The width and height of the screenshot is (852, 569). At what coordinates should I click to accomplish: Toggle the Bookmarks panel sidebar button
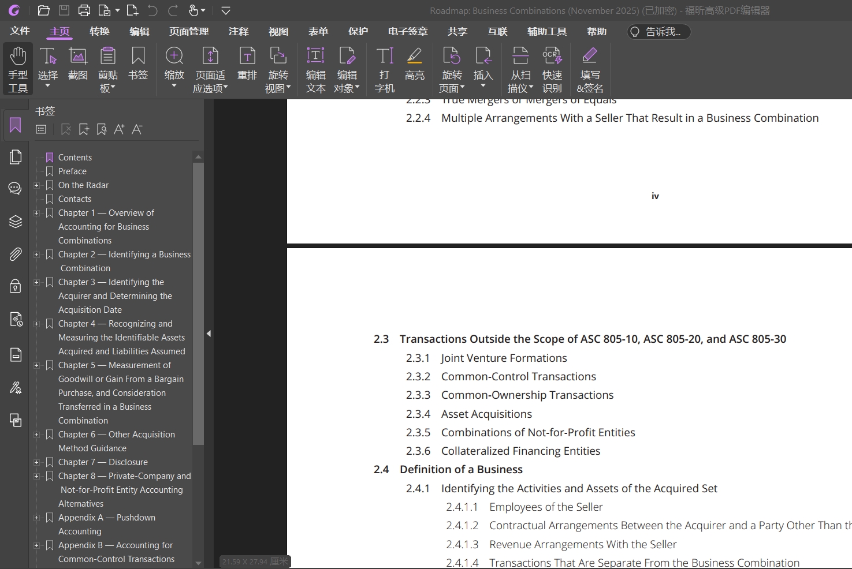pyautogui.click(x=16, y=125)
